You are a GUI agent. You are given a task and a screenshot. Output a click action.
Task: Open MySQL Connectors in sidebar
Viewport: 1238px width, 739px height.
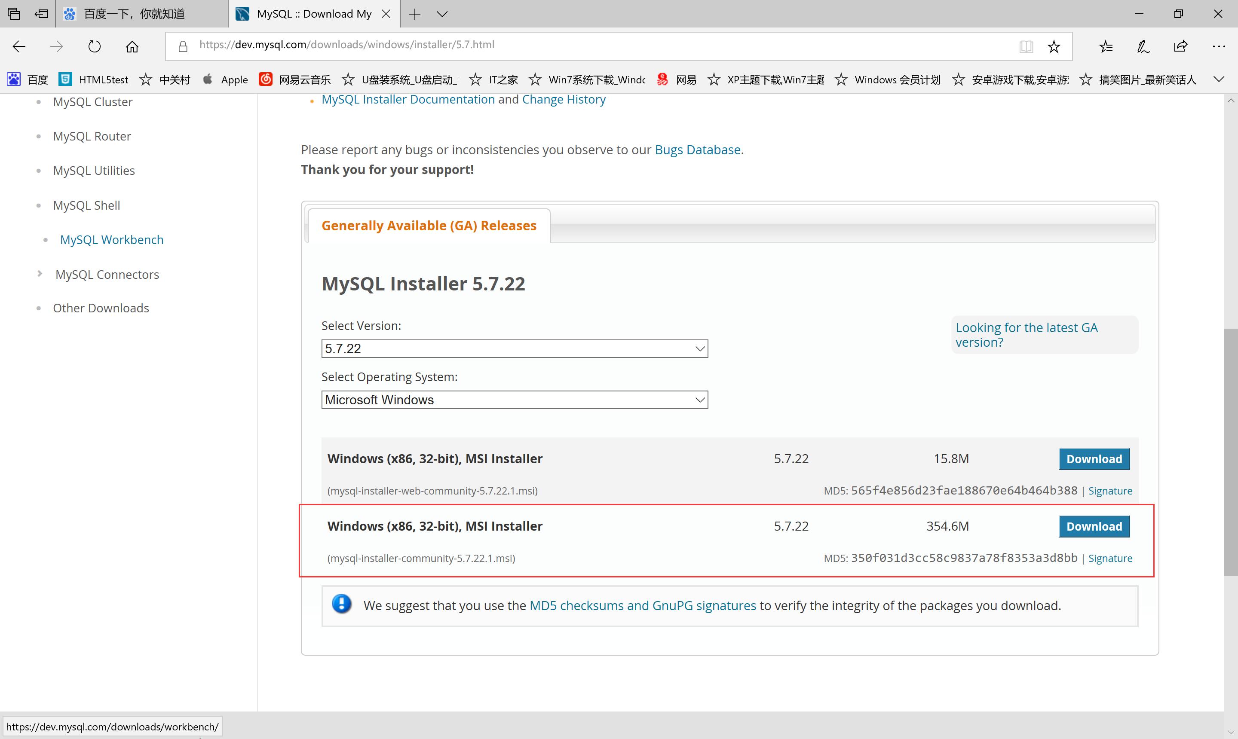click(107, 275)
